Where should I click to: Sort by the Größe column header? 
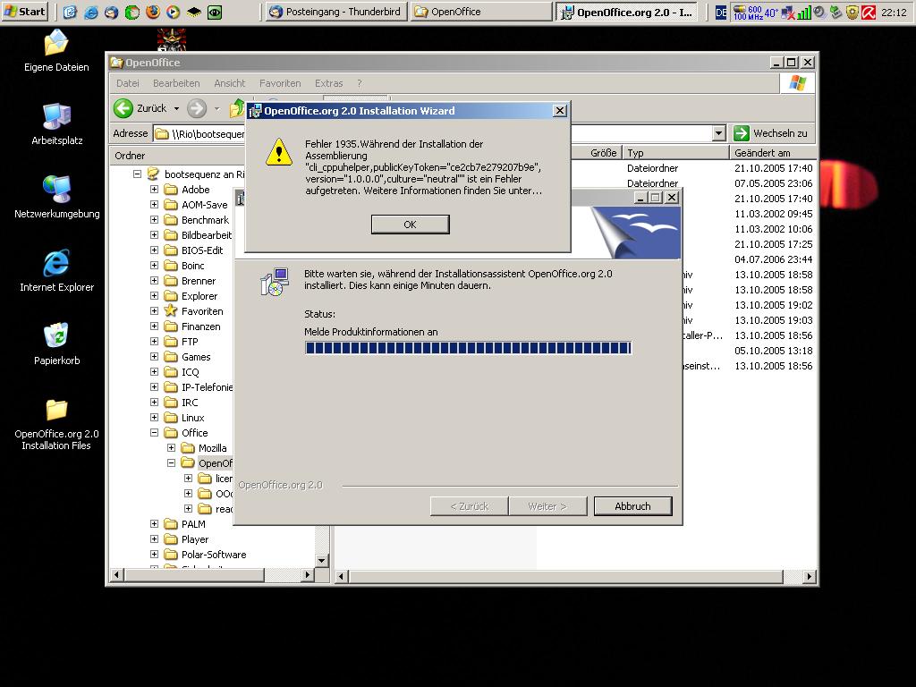click(597, 153)
